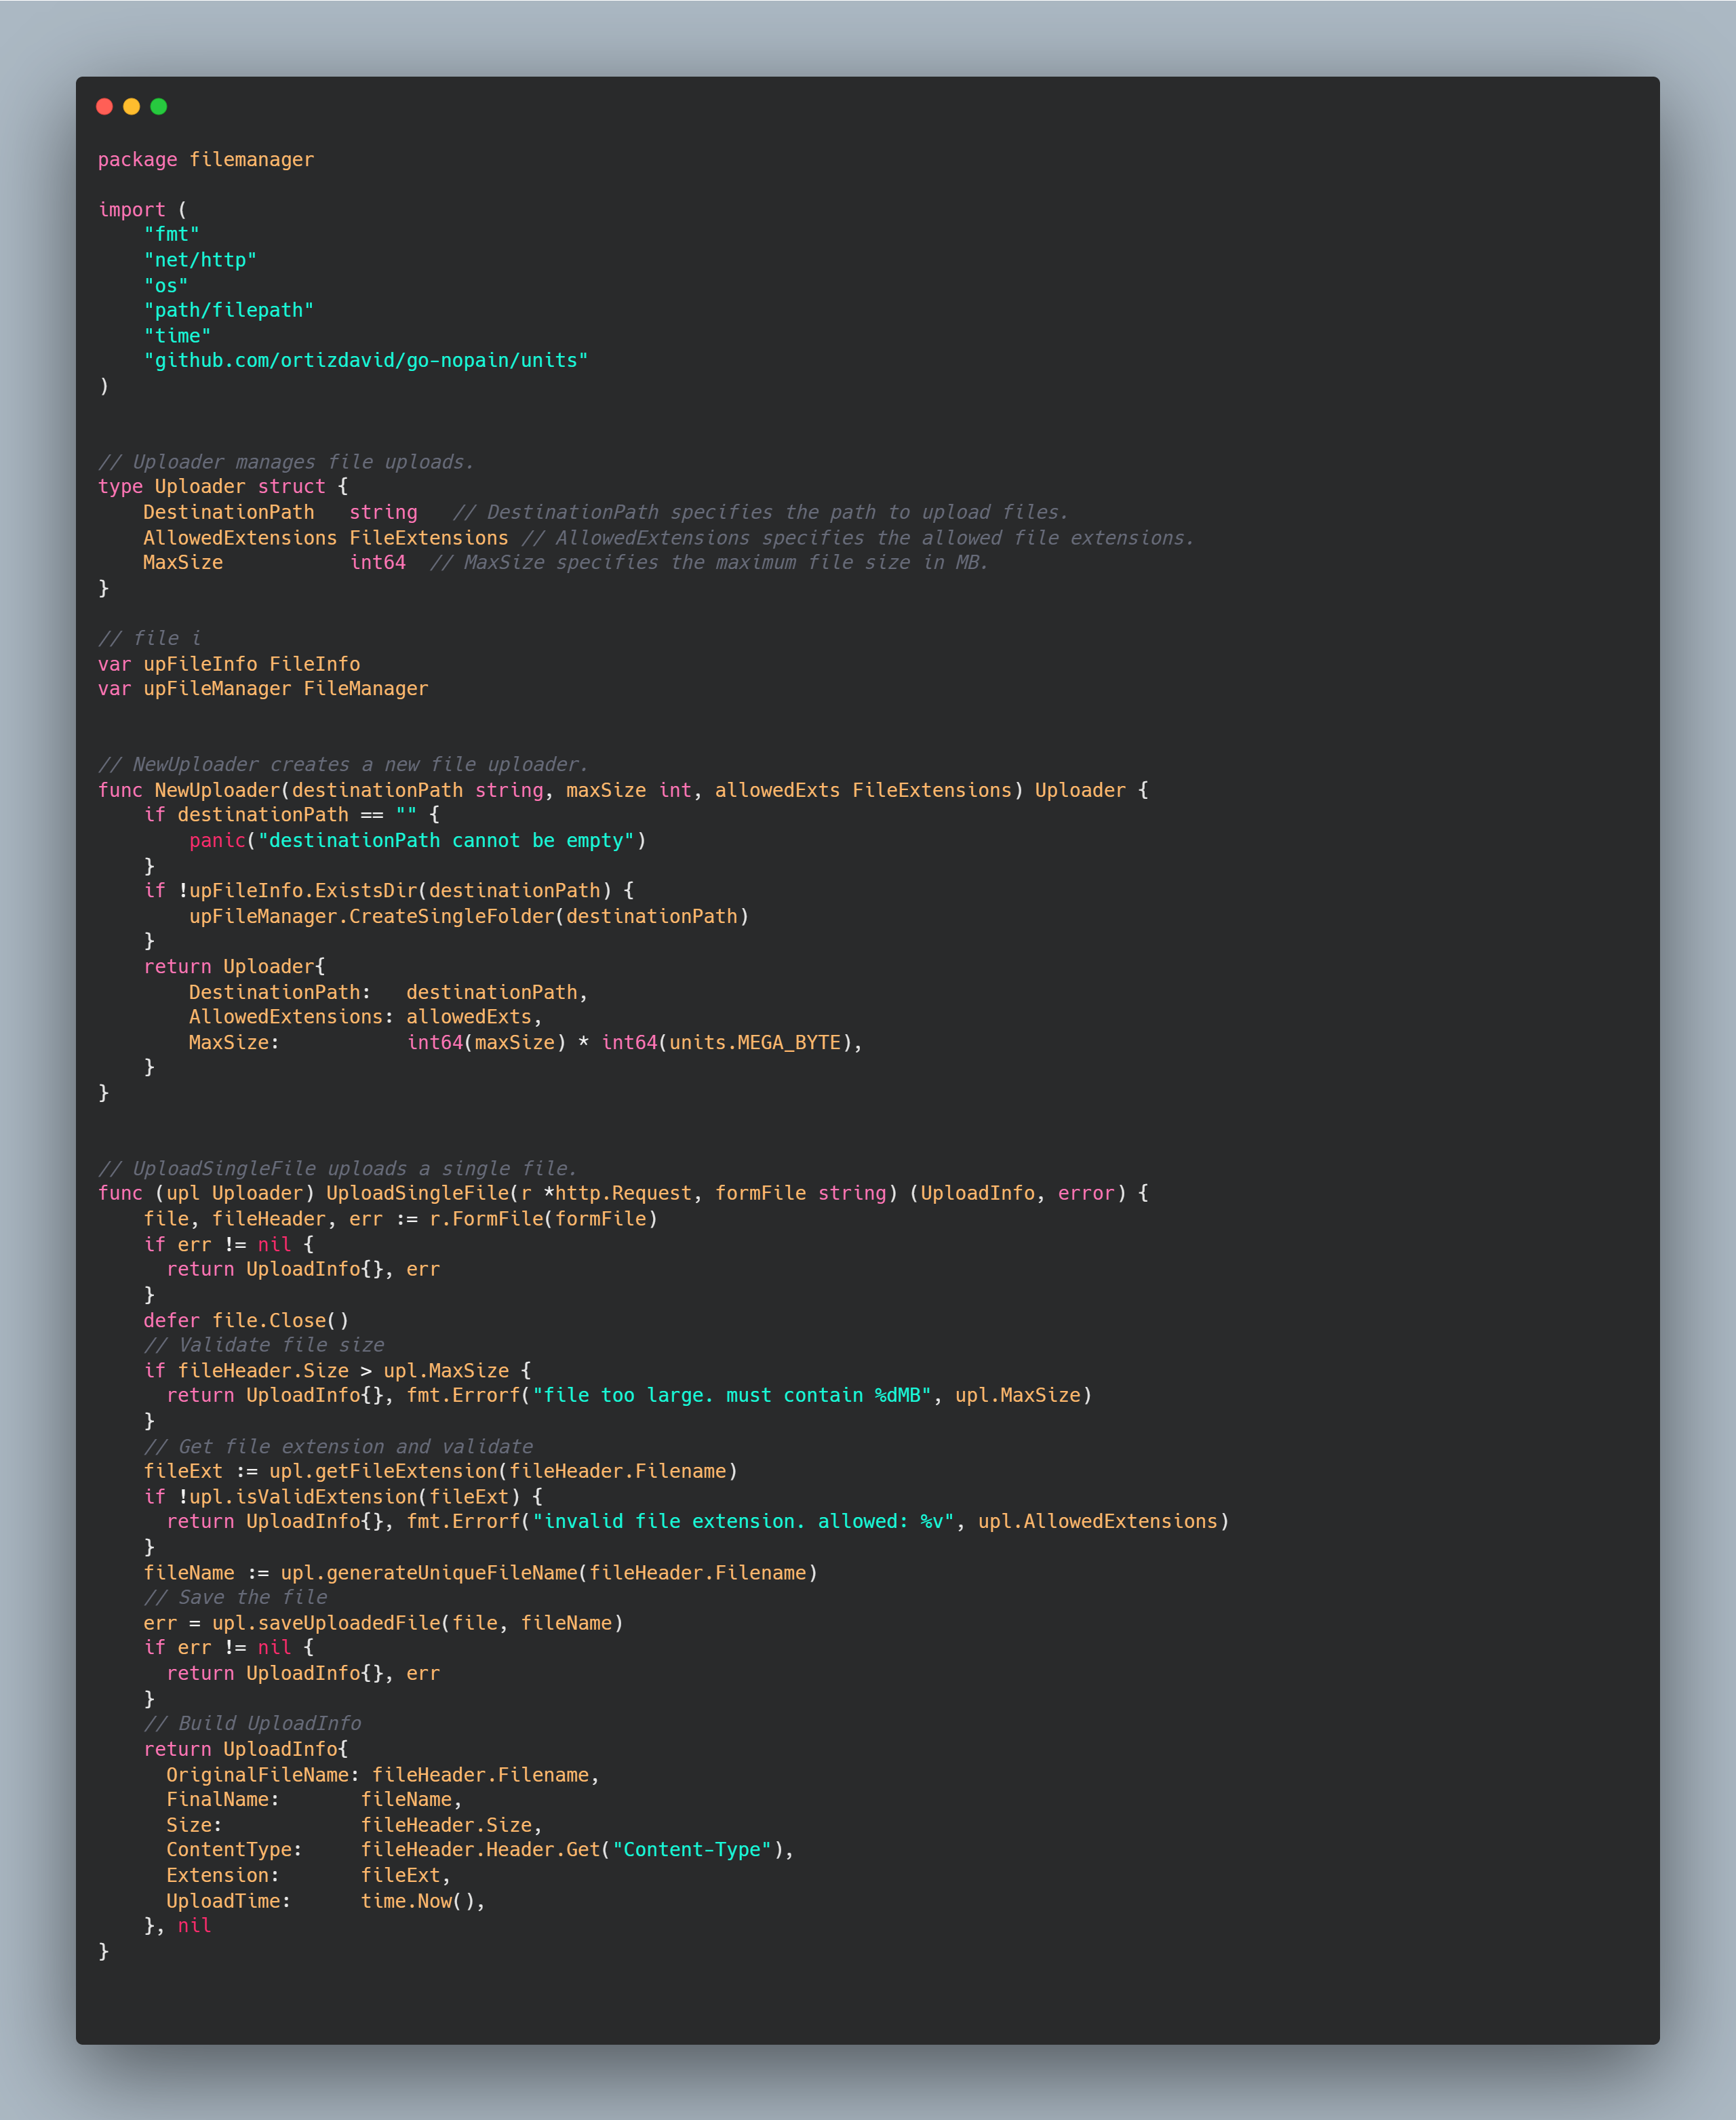Click the yellow minimize window dot
Viewport: 1736px width, 2120px height.
131,106
